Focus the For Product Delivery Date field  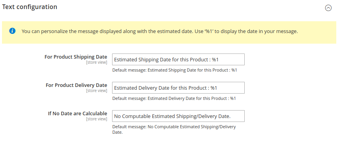click(178, 88)
